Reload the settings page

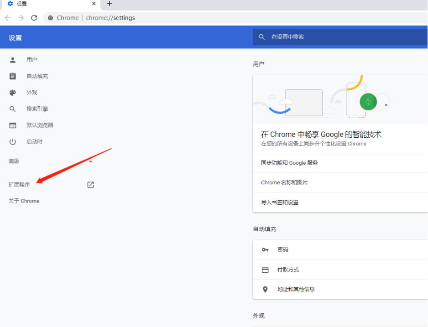pos(34,18)
